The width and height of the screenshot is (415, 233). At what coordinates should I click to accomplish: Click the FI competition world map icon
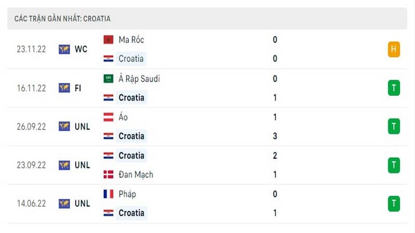tap(64, 88)
